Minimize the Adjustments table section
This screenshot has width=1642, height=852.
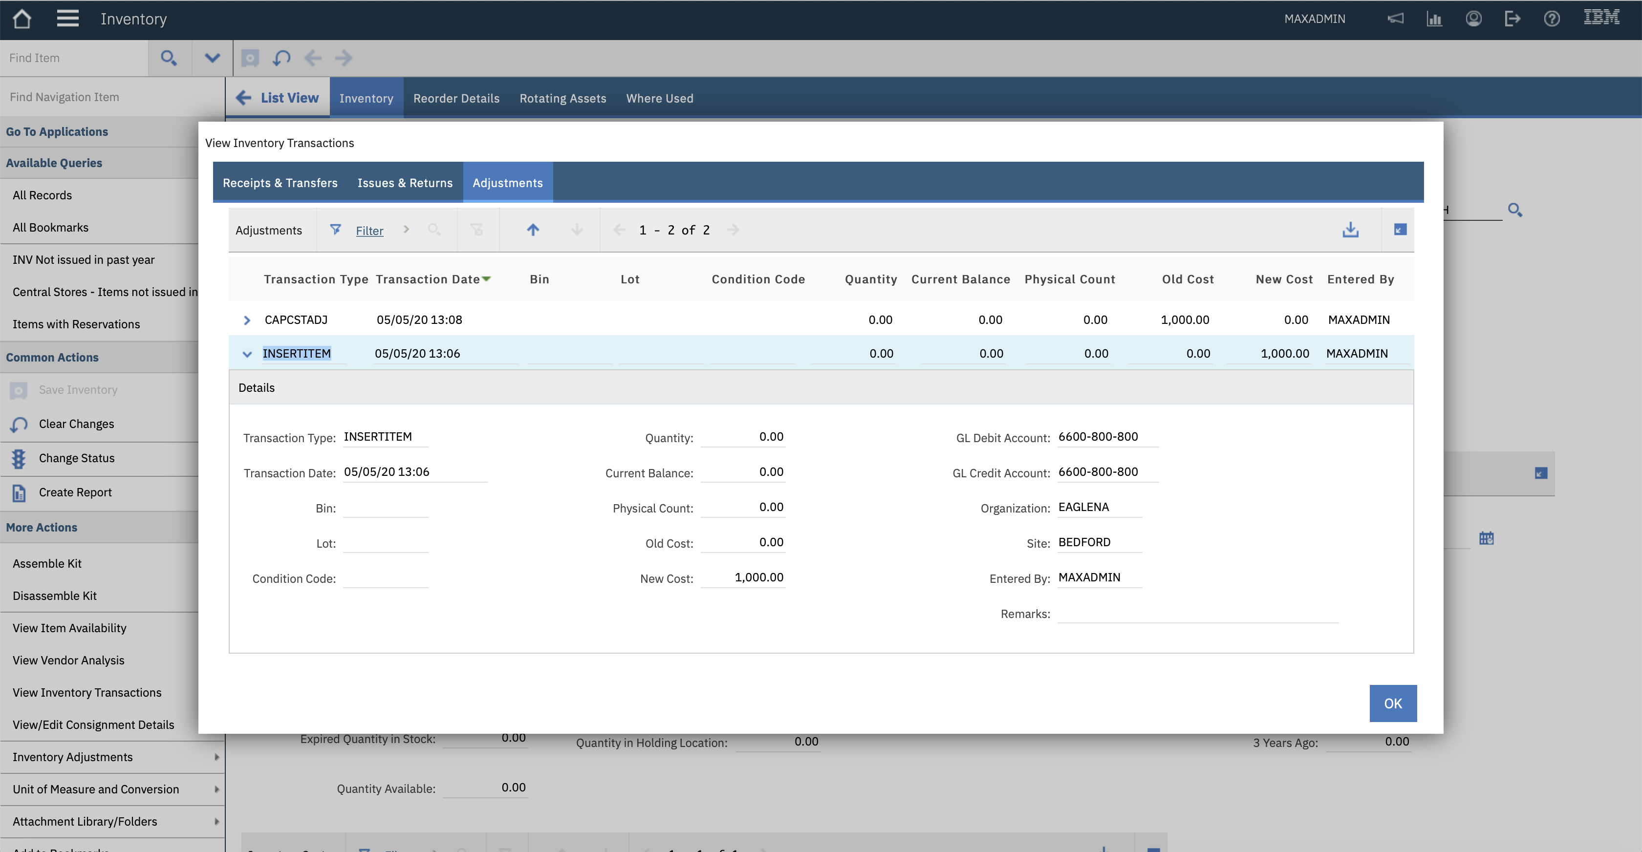(1400, 230)
